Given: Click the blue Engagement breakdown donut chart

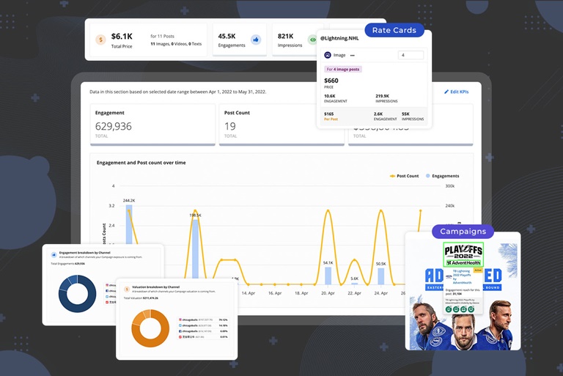Looking at the screenshot, I should click(77, 294).
